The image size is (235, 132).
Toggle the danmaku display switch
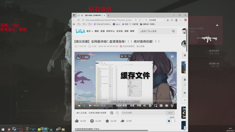coord(112,113)
